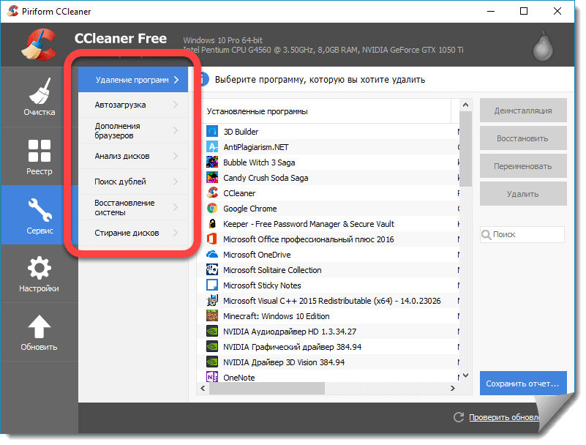Expand the Стирание дисков chevron arrow
Image resolution: width=586 pixels, height=445 pixels.
(176, 233)
